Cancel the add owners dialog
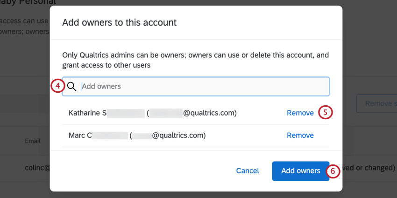Screen dimensions: 397x198 click(248, 171)
